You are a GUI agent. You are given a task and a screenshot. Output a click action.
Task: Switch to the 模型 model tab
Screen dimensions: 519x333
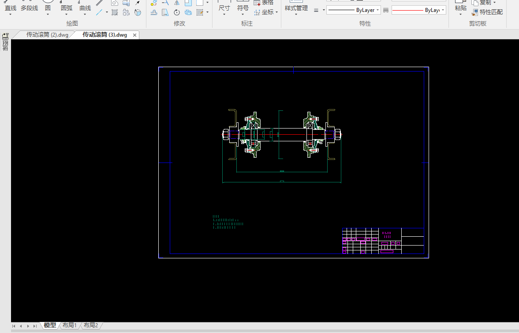pyautogui.click(x=50, y=325)
